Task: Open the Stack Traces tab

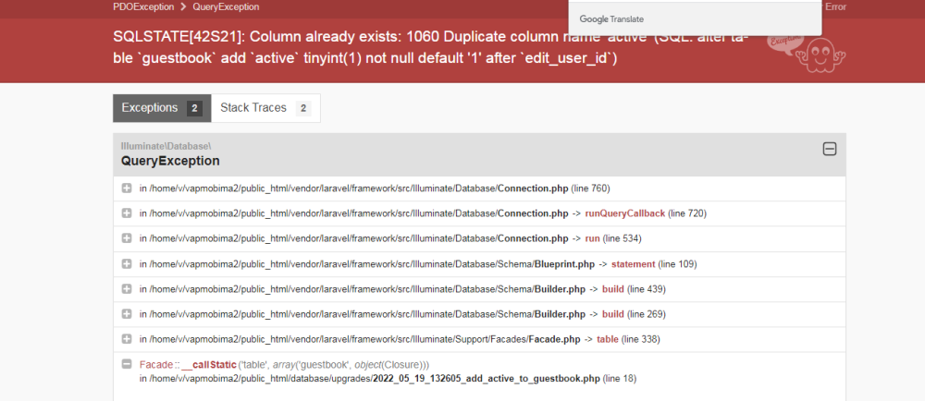Action: pyautogui.click(x=253, y=108)
